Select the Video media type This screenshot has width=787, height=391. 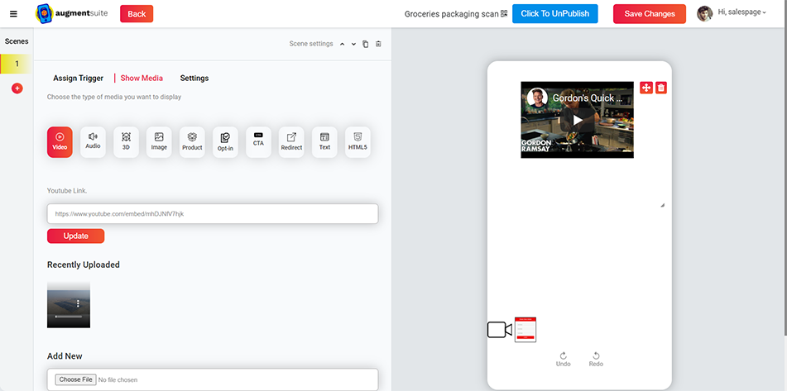(60, 142)
